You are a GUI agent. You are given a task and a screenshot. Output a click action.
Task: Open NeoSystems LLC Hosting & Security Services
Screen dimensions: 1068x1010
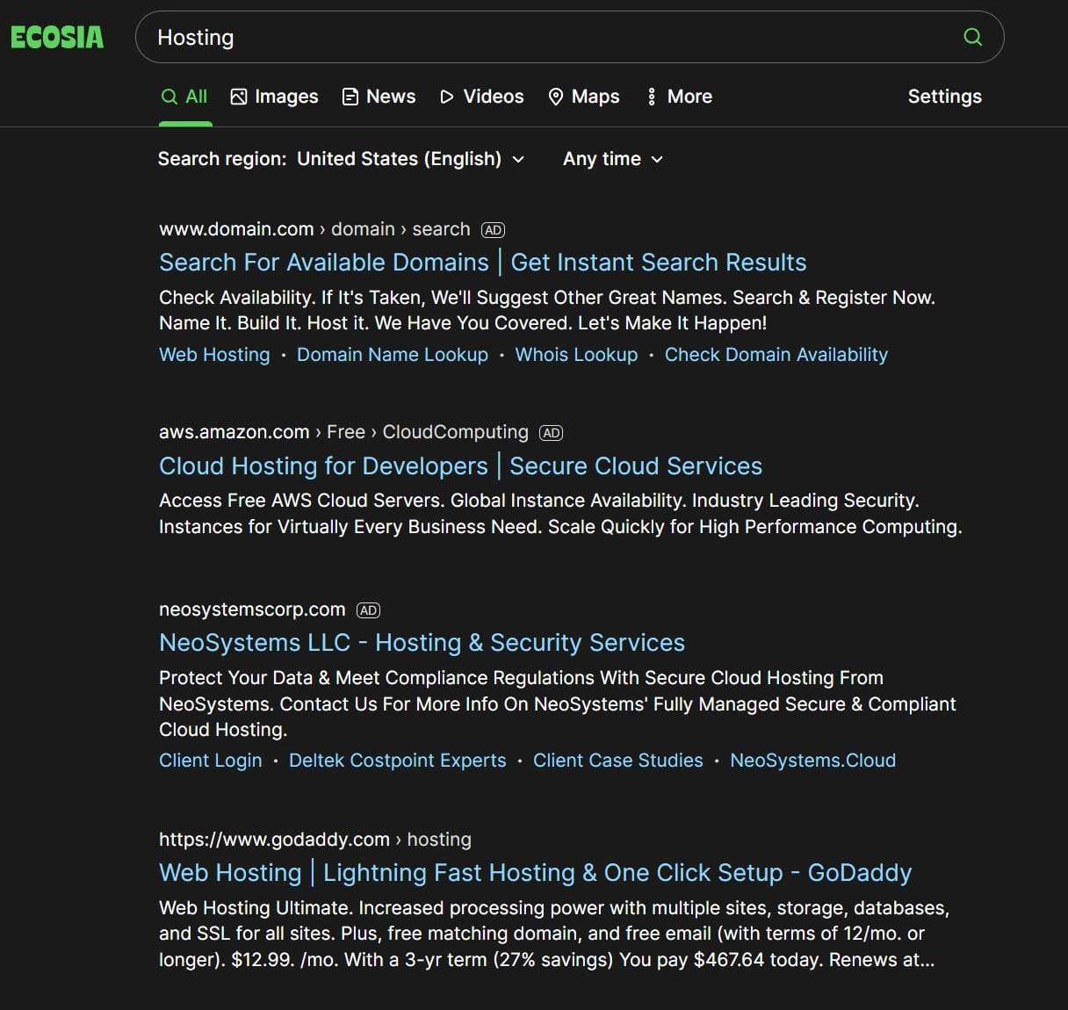[x=422, y=643]
